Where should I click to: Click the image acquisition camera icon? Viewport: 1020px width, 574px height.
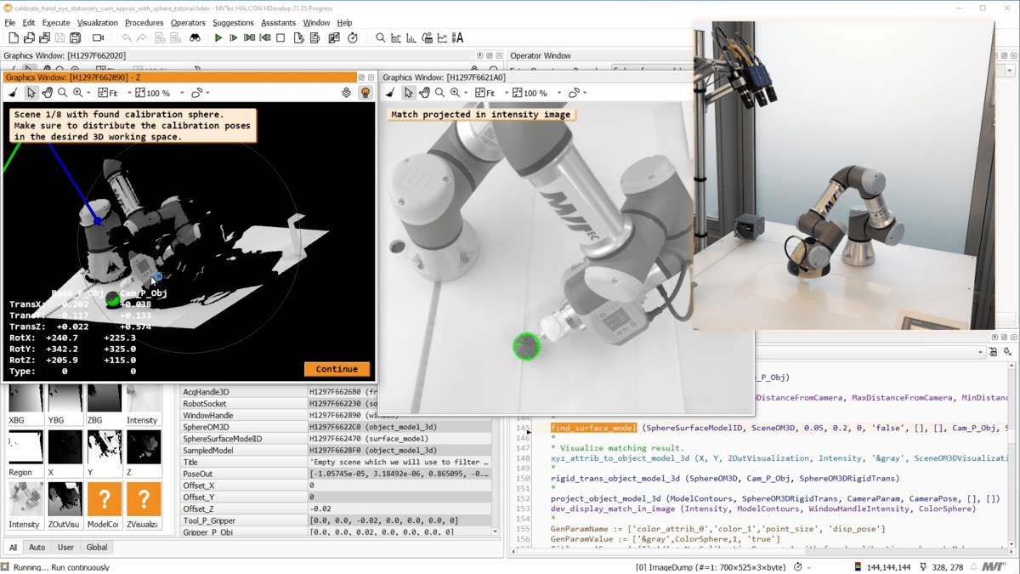pyautogui.click(x=98, y=38)
